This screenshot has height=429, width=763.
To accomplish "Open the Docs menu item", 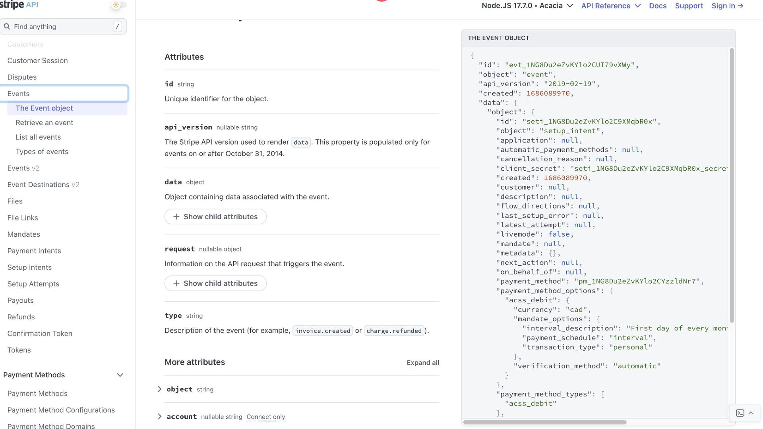I will [x=658, y=6].
